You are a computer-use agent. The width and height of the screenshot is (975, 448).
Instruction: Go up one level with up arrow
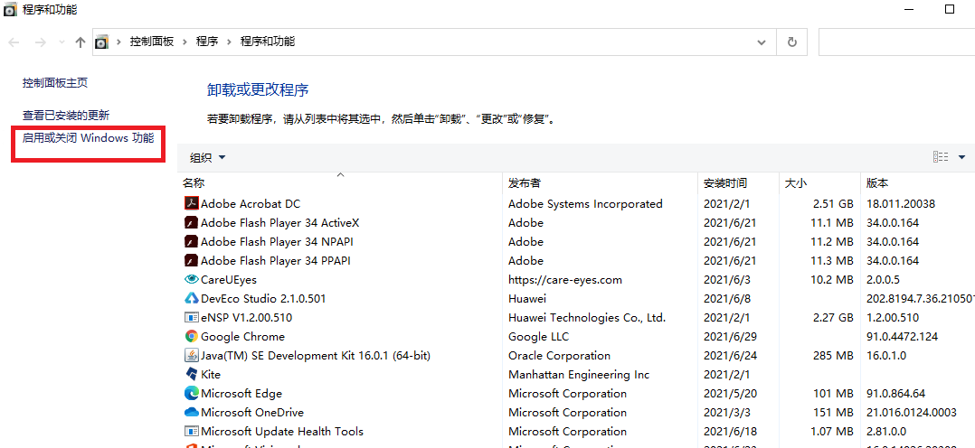coord(80,42)
